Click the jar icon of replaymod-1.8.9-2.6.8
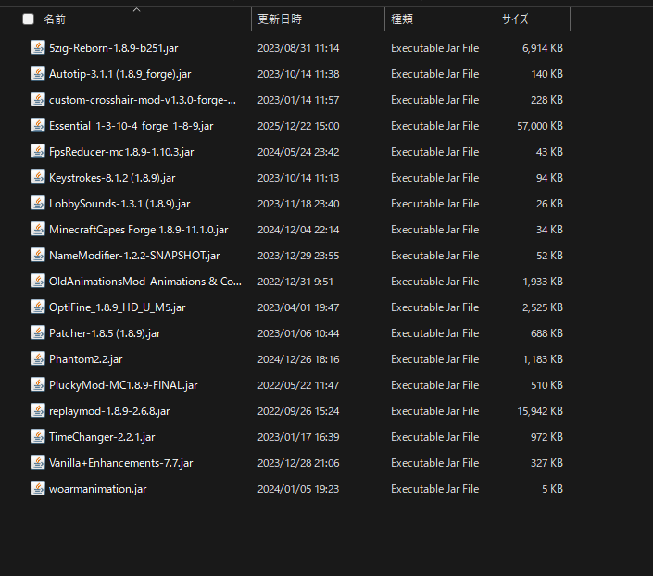 point(38,410)
